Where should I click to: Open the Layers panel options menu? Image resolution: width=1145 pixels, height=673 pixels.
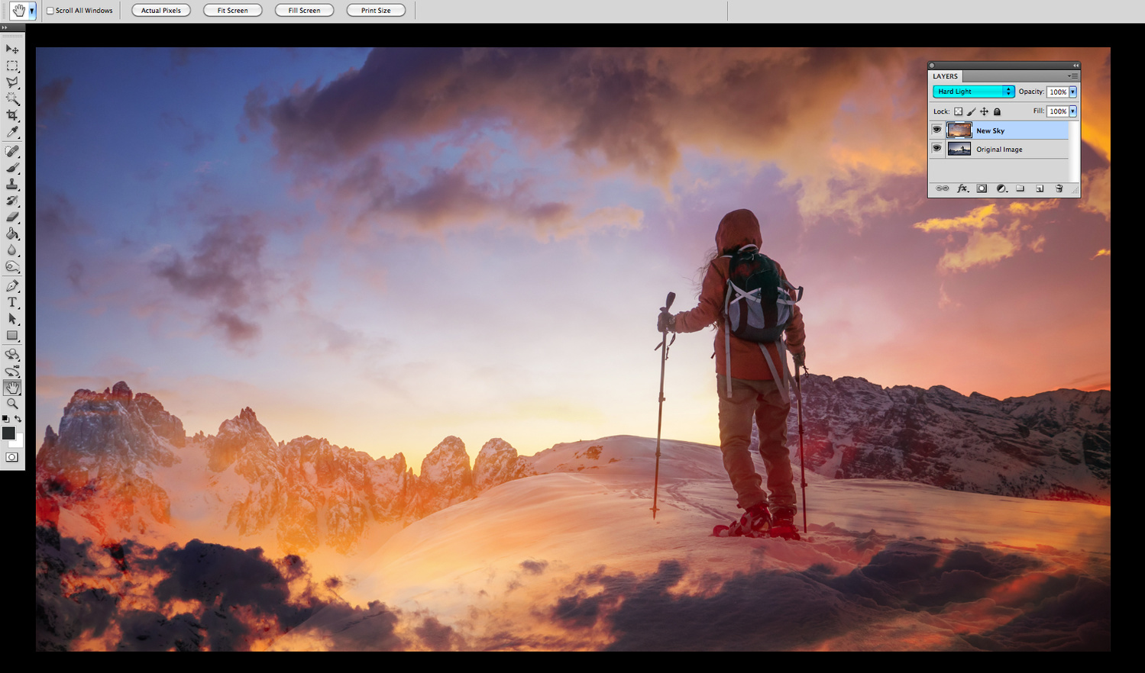click(1073, 76)
